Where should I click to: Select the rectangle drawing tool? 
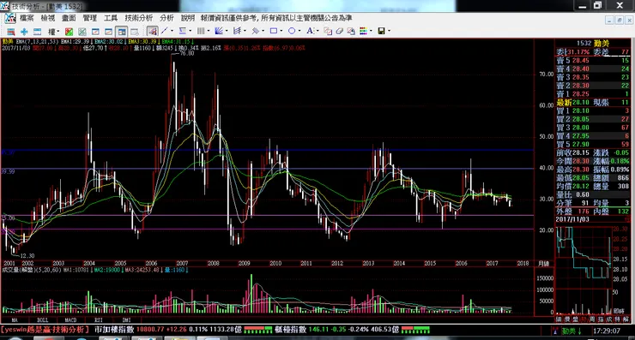click(274, 31)
